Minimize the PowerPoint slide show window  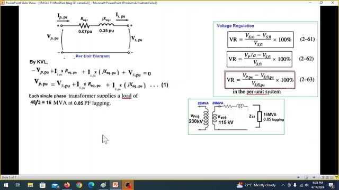click(x=310, y=3)
